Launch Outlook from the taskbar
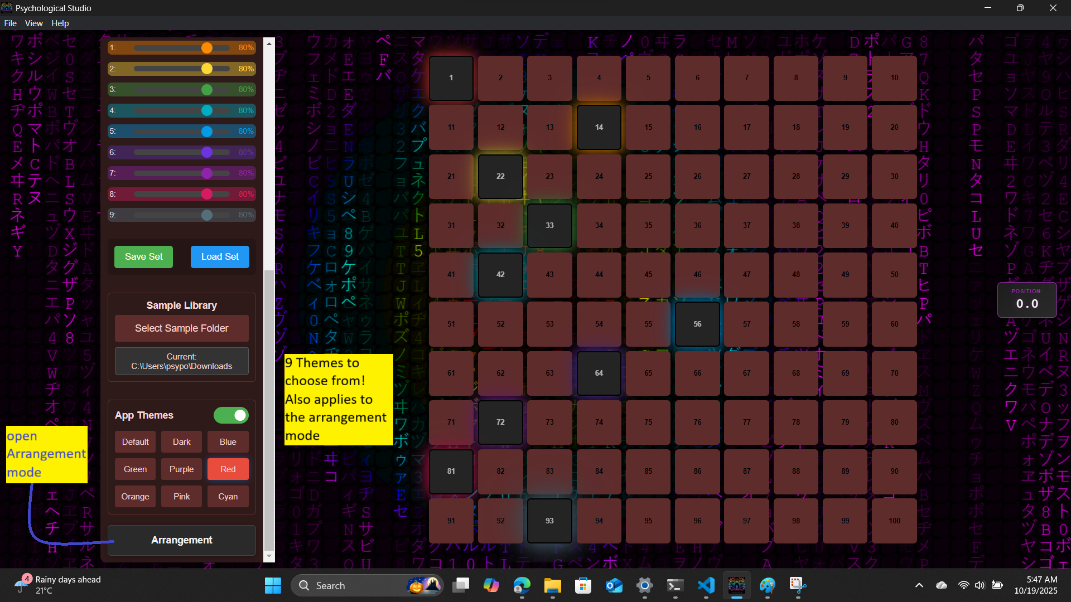Image resolution: width=1071 pixels, height=602 pixels. click(614, 585)
